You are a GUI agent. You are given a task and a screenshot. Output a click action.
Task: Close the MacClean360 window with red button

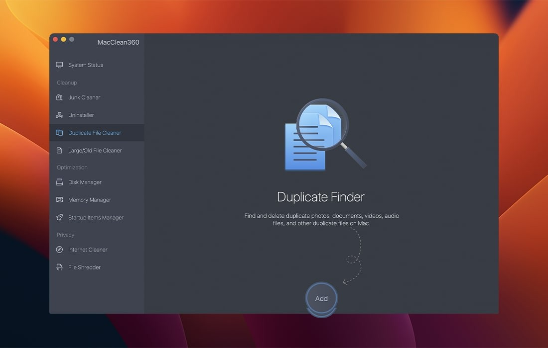click(55, 39)
